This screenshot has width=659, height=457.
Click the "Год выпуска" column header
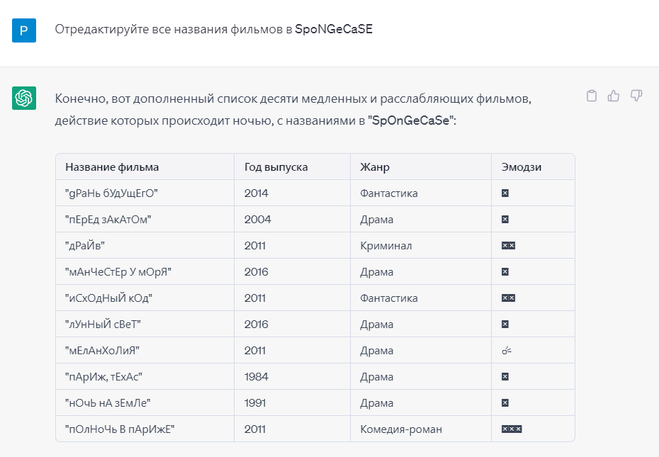click(276, 167)
